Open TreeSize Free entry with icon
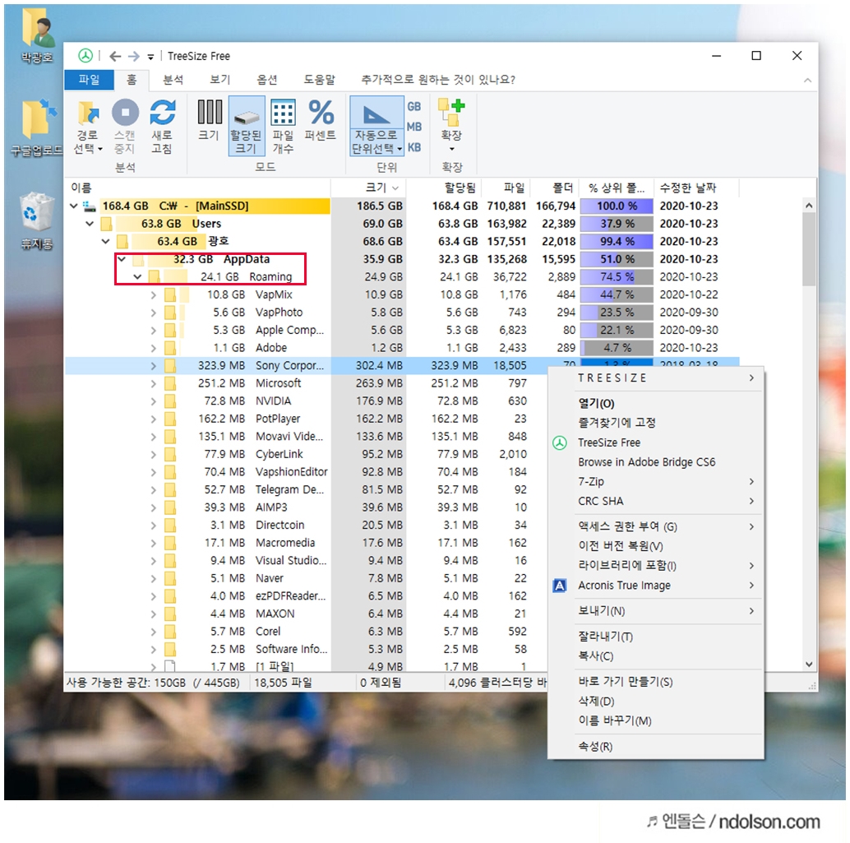850x843 pixels. pyautogui.click(x=656, y=442)
